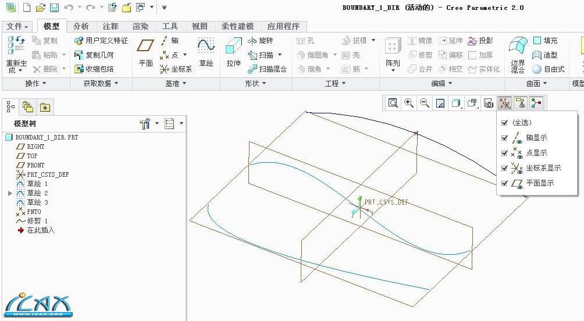Select 修剪 1 in the model tree

click(x=37, y=221)
